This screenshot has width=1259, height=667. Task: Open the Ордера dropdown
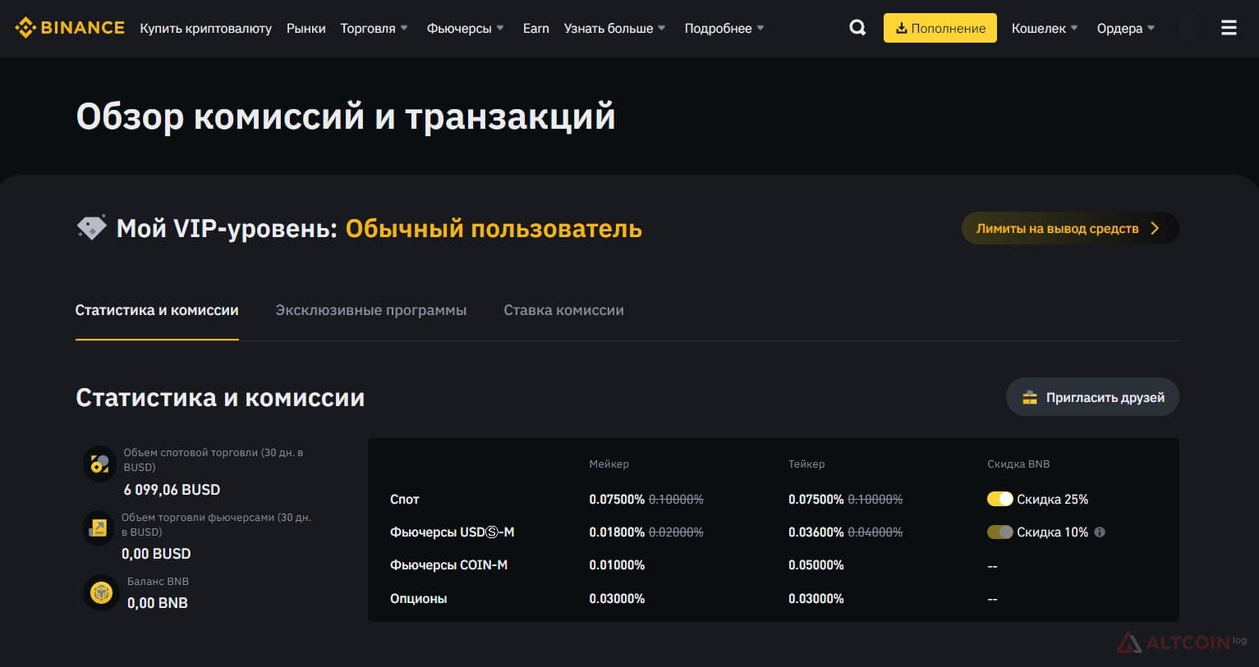point(1126,28)
